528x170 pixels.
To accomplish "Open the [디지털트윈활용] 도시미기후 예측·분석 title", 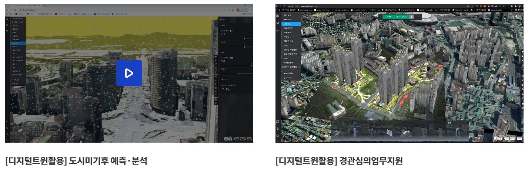I will click(x=76, y=161).
